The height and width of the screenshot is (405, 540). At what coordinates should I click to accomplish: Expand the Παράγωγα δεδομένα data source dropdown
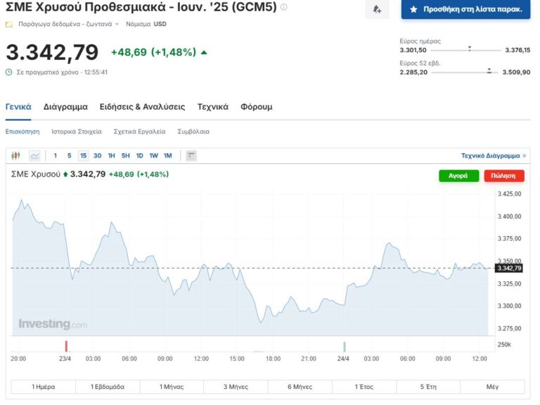[117, 24]
